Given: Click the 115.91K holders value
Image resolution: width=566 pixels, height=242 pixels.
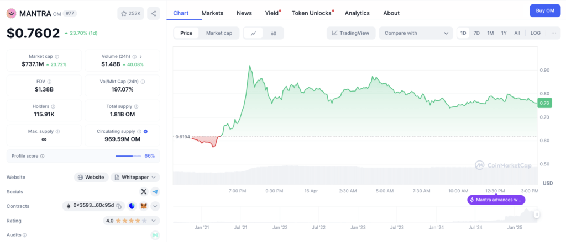Looking at the screenshot, I should [x=44, y=114].
